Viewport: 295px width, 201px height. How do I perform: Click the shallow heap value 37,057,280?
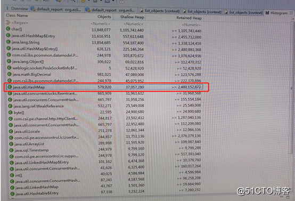coord(135,87)
